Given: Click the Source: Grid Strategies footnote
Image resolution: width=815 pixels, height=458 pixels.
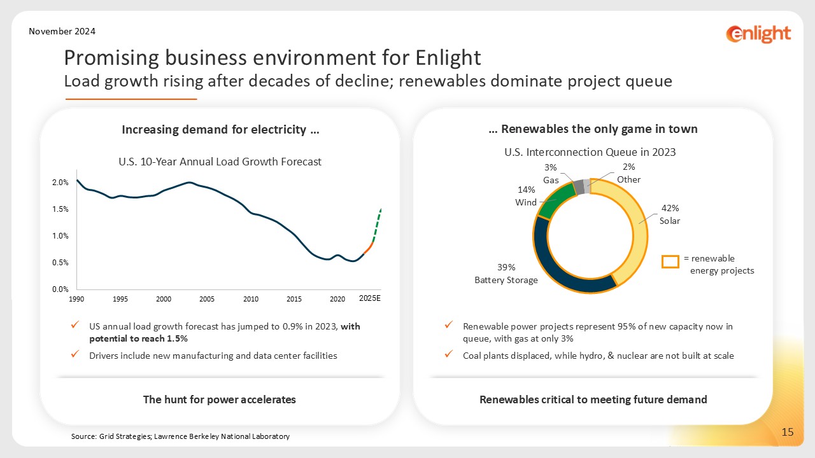Looking at the screenshot, I should pyautogui.click(x=180, y=436).
